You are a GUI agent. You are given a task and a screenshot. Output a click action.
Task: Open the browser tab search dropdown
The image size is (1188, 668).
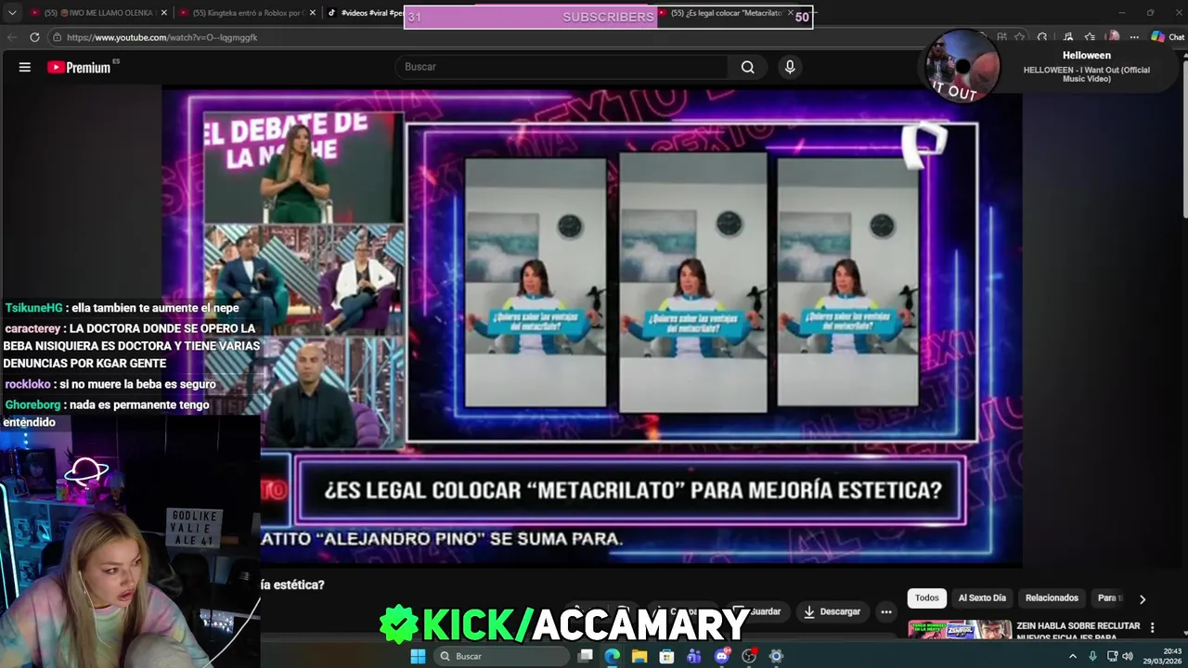[12, 13]
